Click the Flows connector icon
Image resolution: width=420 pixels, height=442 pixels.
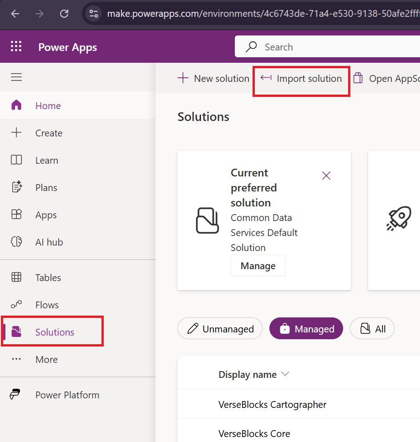pyautogui.click(x=16, y=304)
